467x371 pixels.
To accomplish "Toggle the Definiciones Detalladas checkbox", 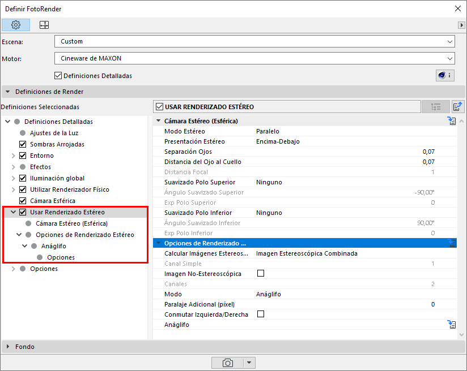I will [58, 76].
